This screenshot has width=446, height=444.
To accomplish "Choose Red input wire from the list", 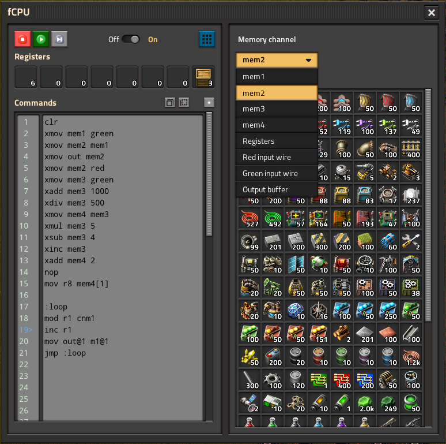I will coord(277,158).
